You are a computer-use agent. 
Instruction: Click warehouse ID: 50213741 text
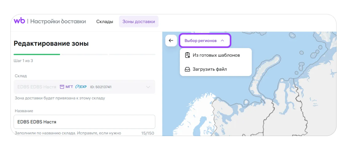pyautogui.click(x=101, y=87)
